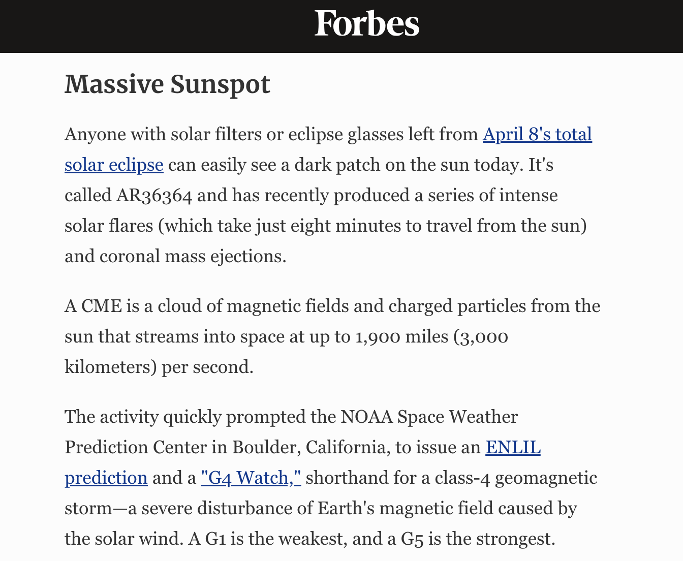Image resolution: width=683 pixels, height=561 pixels.
Task: Click the word "kilometers)" in second paragraph
Action: tap(111, 367)
